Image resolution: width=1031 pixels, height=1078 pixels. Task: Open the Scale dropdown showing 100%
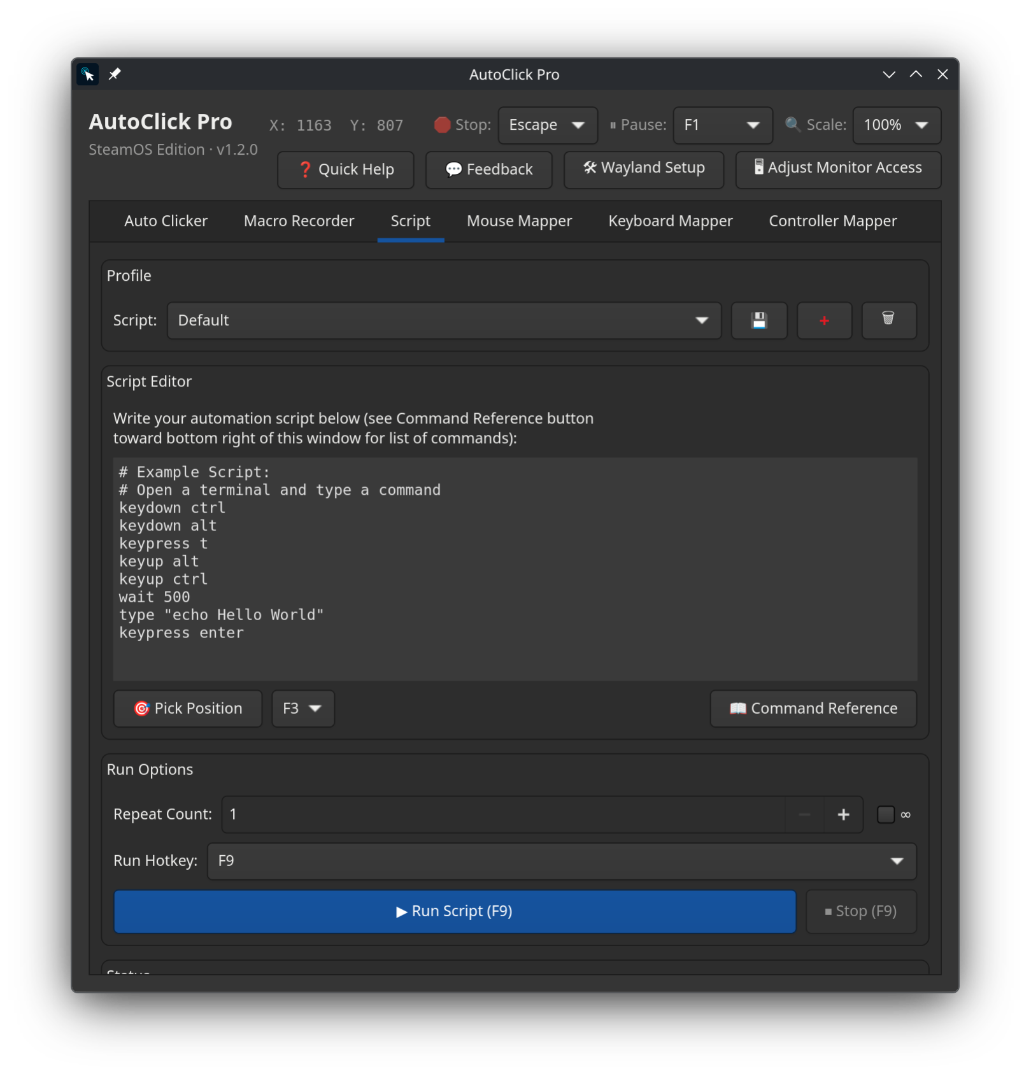point(897,125)
